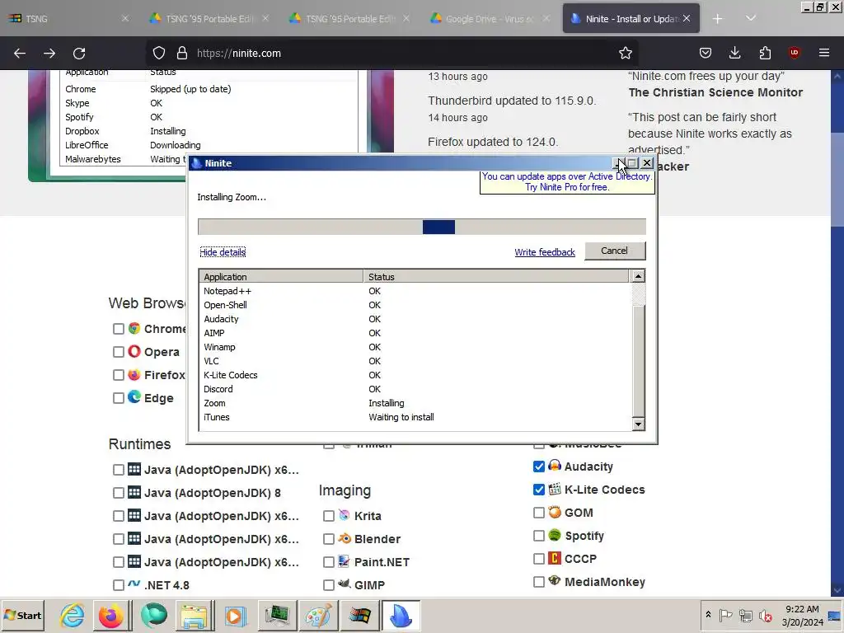
Task: Open the Firefox hamburger menu
Action: pyautogui.click(x=824, y=53)
